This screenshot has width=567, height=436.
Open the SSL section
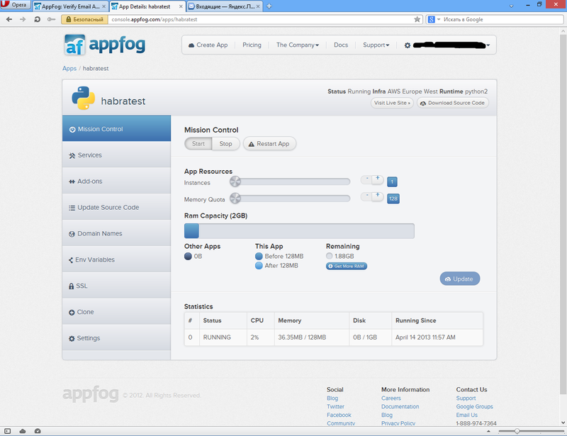116,286
